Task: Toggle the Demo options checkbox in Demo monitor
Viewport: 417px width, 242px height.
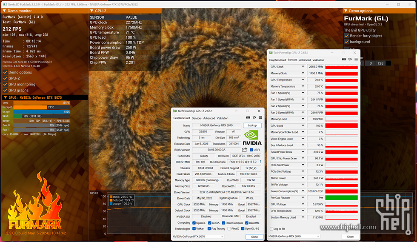Action: (x=5, y=72)
